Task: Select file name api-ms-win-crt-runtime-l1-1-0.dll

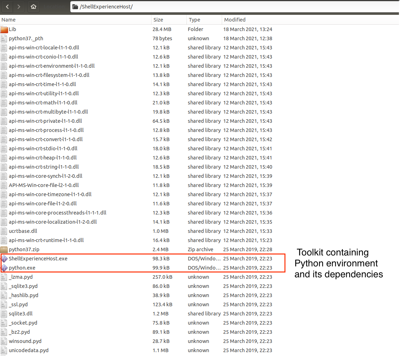Action: 46,240
